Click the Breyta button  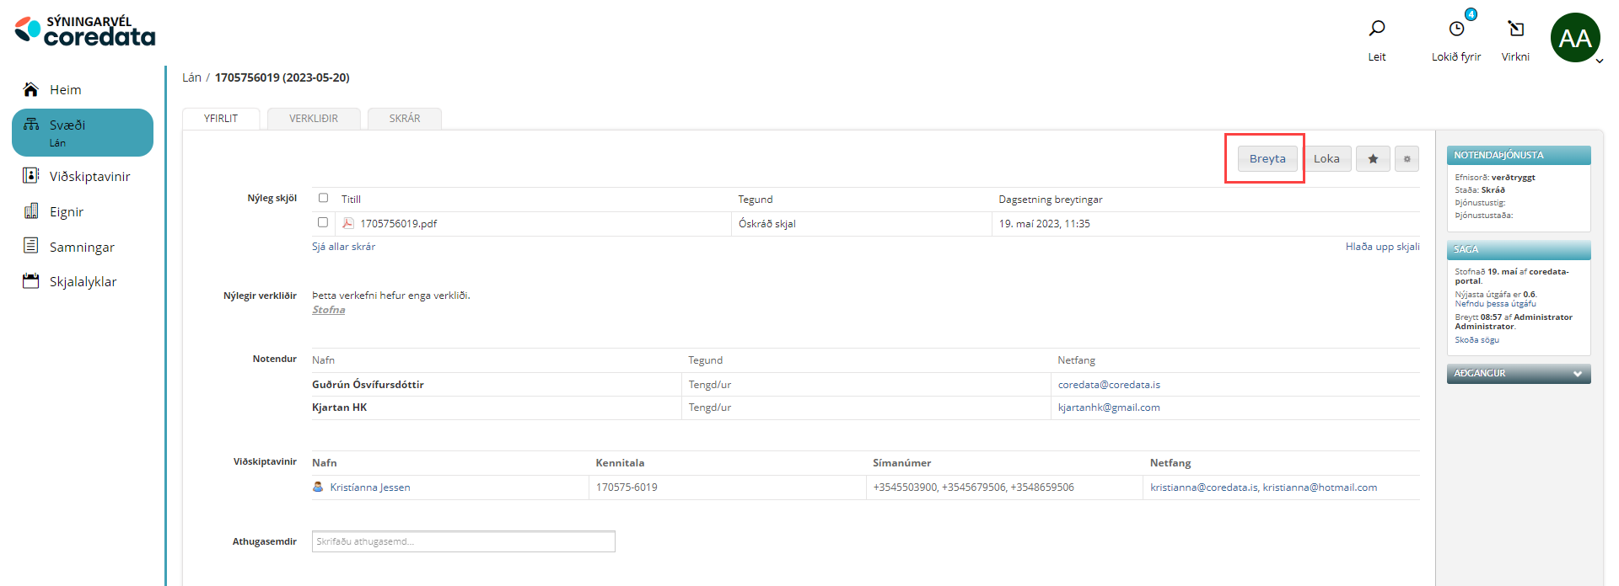coord(1267,159)
